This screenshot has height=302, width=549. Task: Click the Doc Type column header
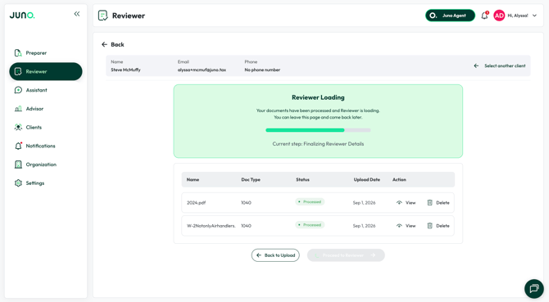tap(251, 180)
